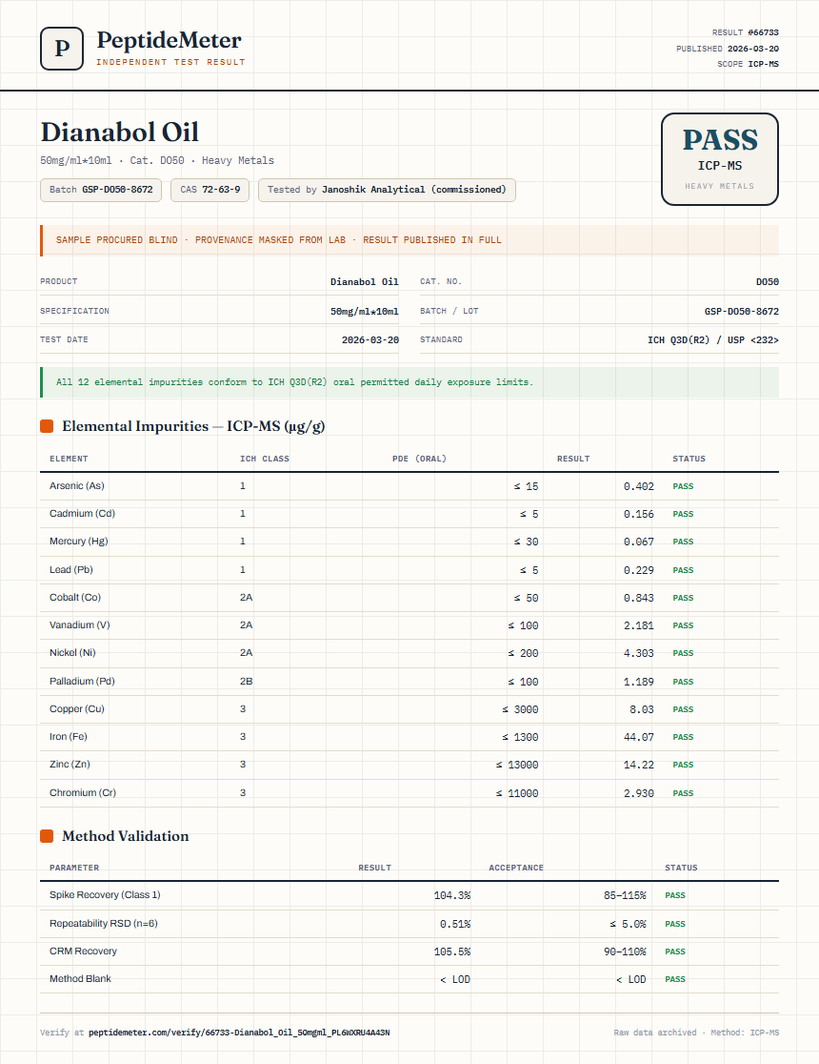This screenshot has width=819, height=1064.
Task: Click the sample procured blind banner
Action: 409,240
